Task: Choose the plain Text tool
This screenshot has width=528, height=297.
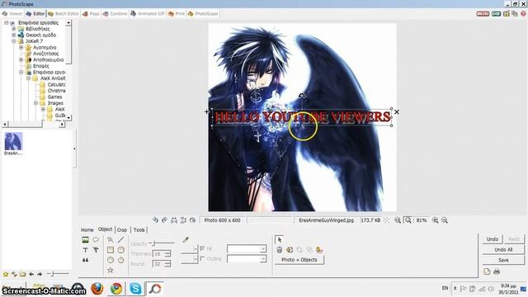Action: click(85, 250)
